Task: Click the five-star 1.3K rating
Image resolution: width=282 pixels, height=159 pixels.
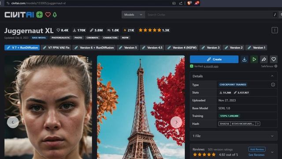Action: (154, 30)
